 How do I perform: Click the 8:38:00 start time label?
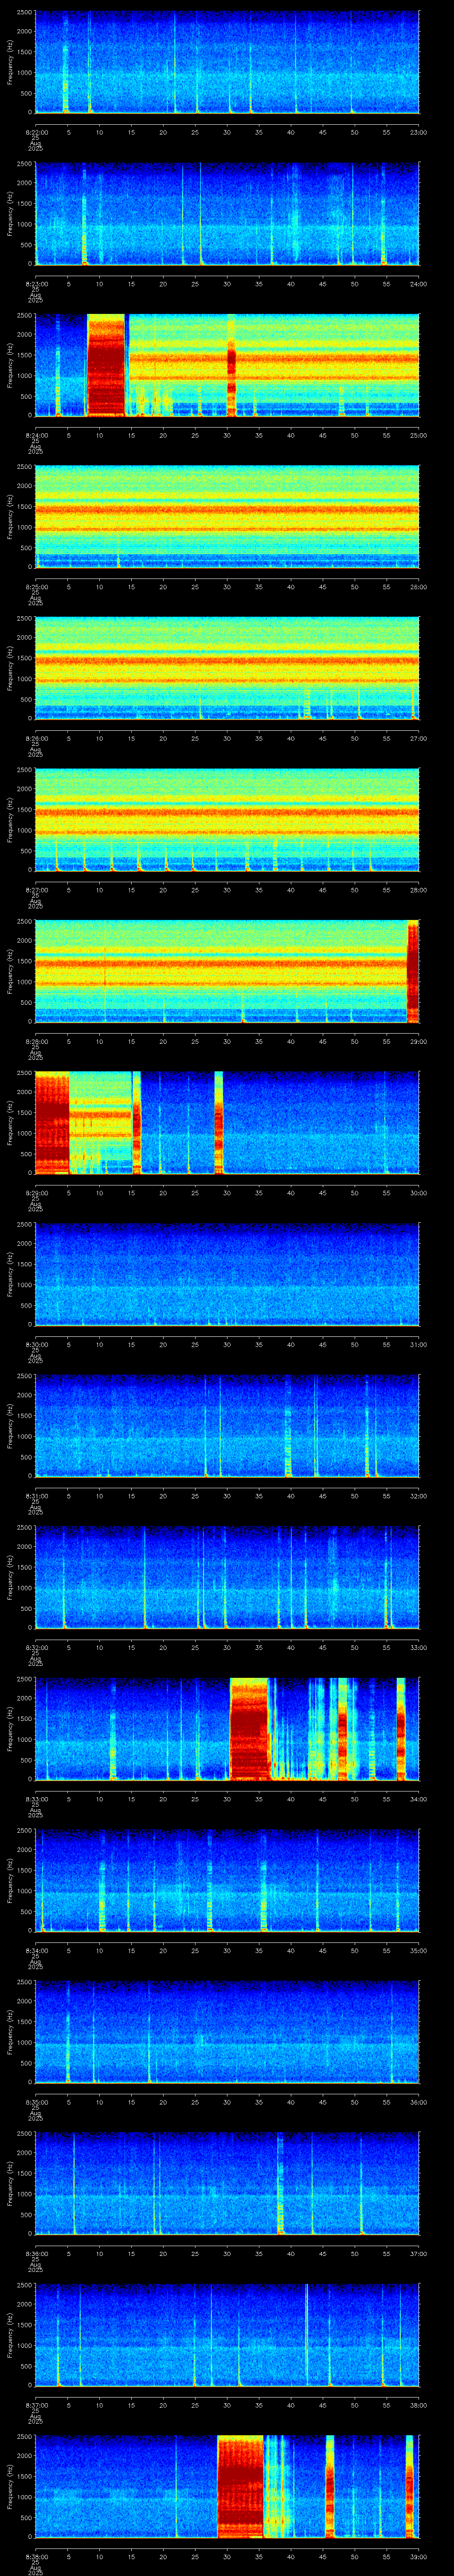click(36, 2558)
